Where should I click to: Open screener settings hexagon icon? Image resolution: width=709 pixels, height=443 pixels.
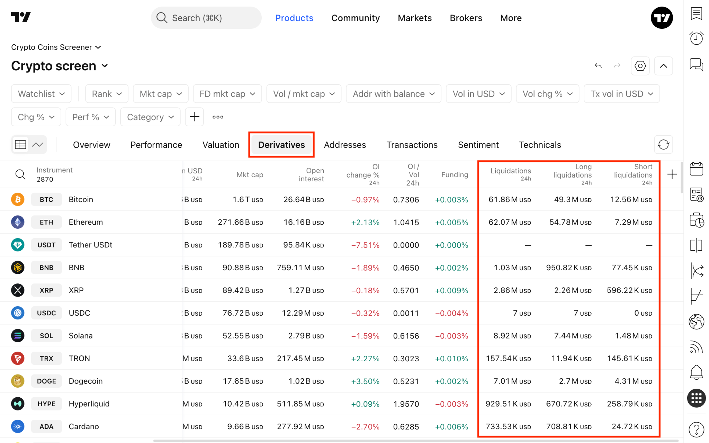pos(640,66)
